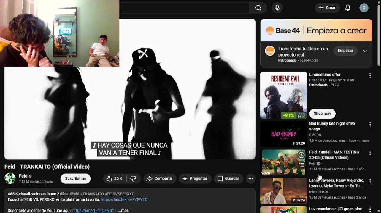Click the #FEIDVSFERXXO hashtag
Screen dimensions: 381x213
(120, 194)
